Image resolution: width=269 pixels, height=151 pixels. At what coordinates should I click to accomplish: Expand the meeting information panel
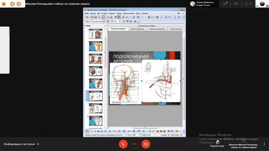coord(21,144)
